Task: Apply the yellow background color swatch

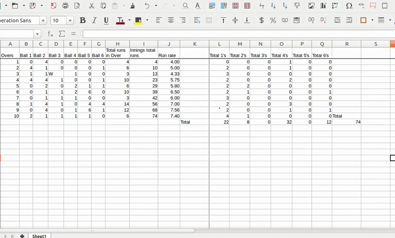Action: pyautogui.click(x=138, y=20)
